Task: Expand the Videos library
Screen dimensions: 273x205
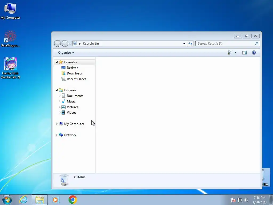Action: [x=59, y=112]
